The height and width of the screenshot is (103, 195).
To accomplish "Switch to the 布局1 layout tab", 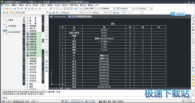I will click(68, 89).
